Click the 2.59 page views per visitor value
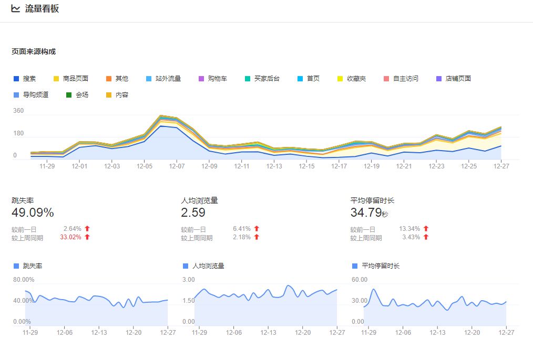Screen dimensions: 533x350 (x=193, y=213)
